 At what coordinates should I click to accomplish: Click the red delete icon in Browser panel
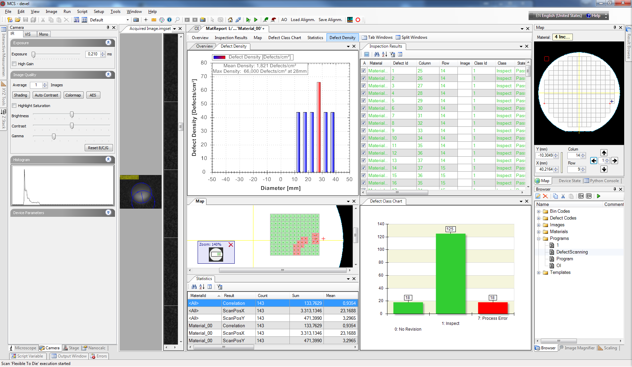[545, 196]
